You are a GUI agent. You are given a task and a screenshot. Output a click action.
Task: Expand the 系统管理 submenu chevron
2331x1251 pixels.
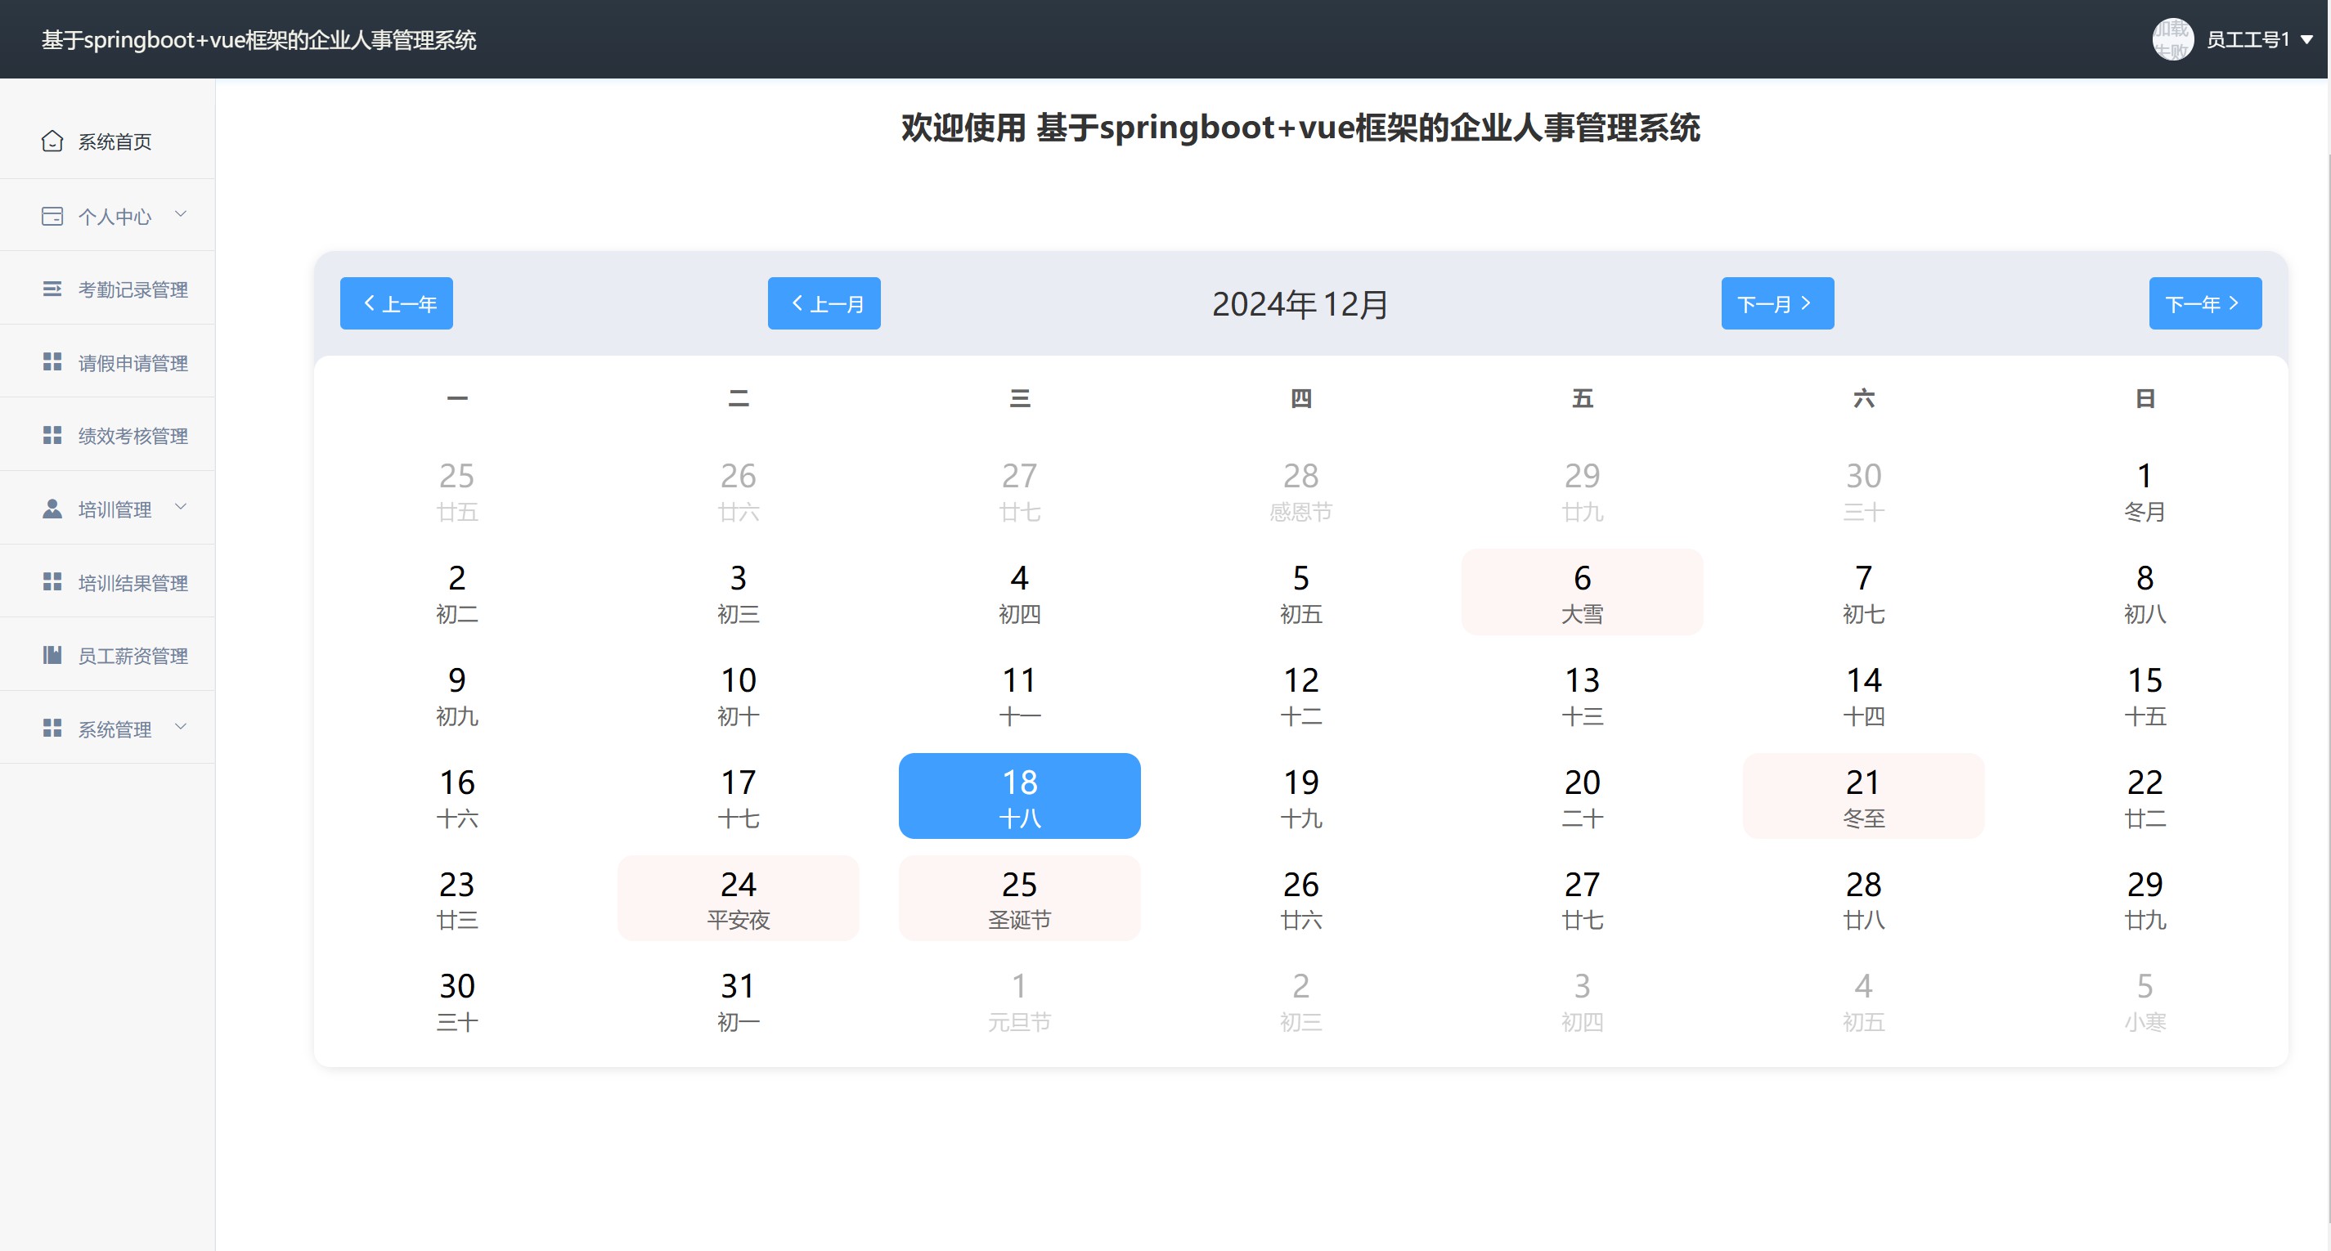(181, 726)
